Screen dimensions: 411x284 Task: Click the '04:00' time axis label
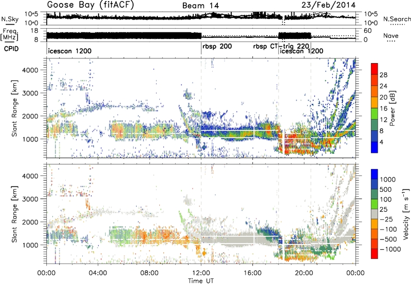pyautogui.click(x=98, y=273)
